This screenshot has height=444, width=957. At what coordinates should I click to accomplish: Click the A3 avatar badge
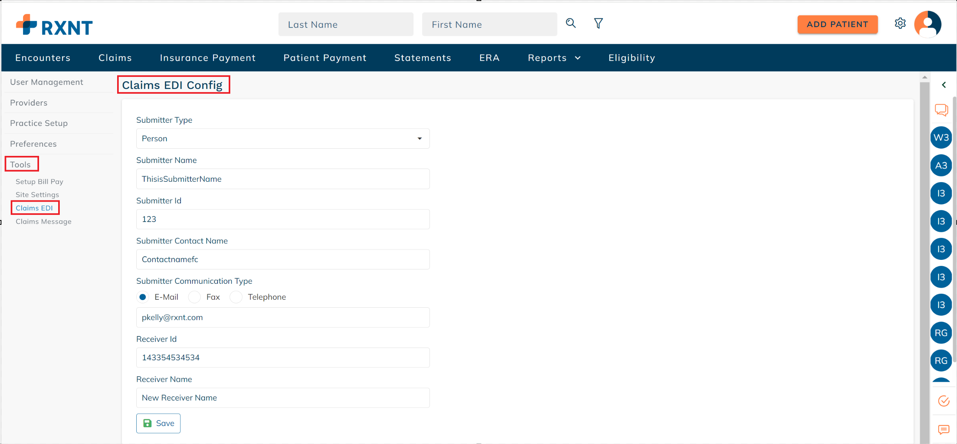click(941, 165)
